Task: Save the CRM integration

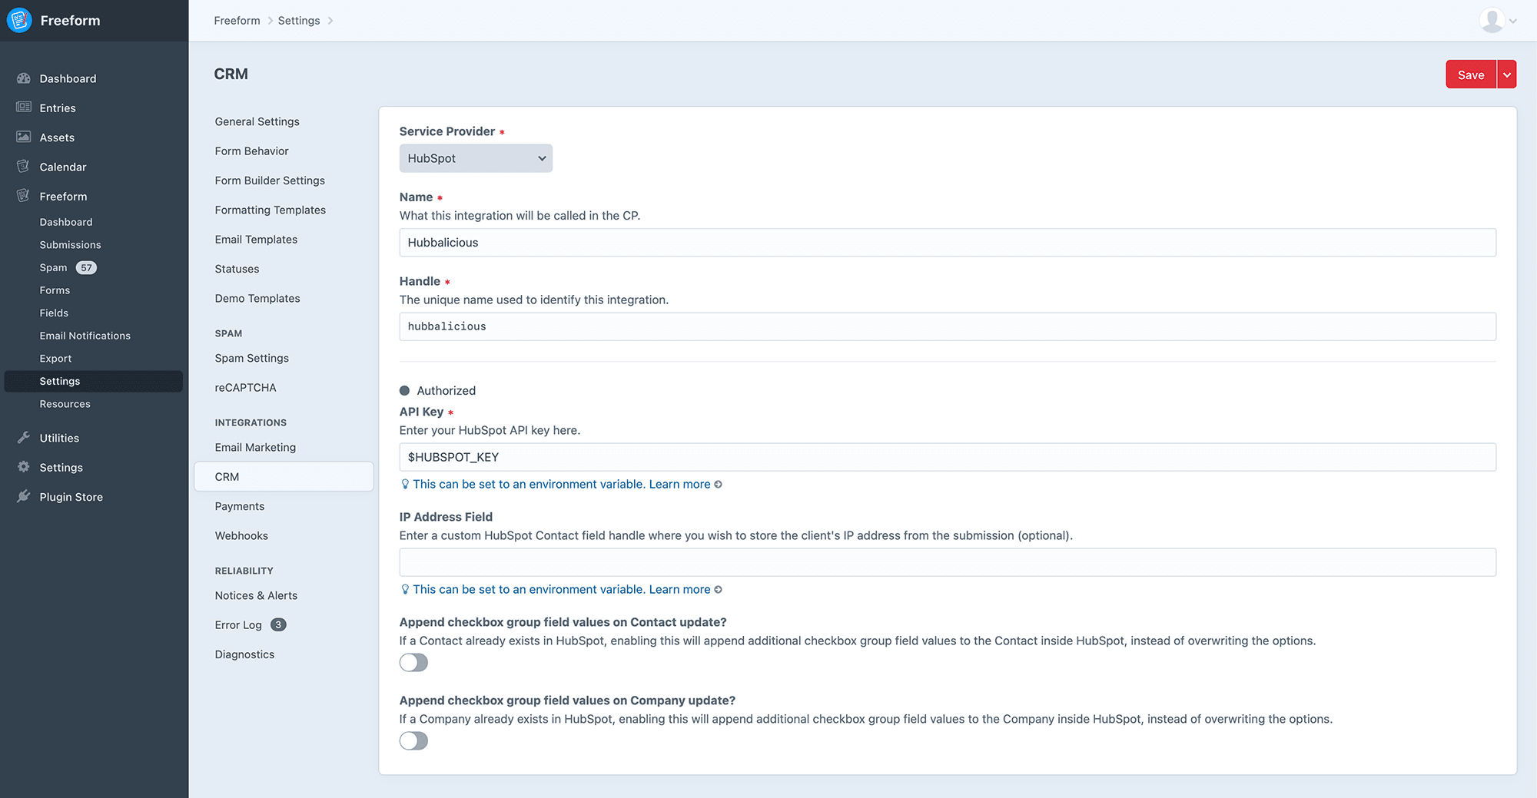Action: pyautogui.click(x=1471, y=75)
